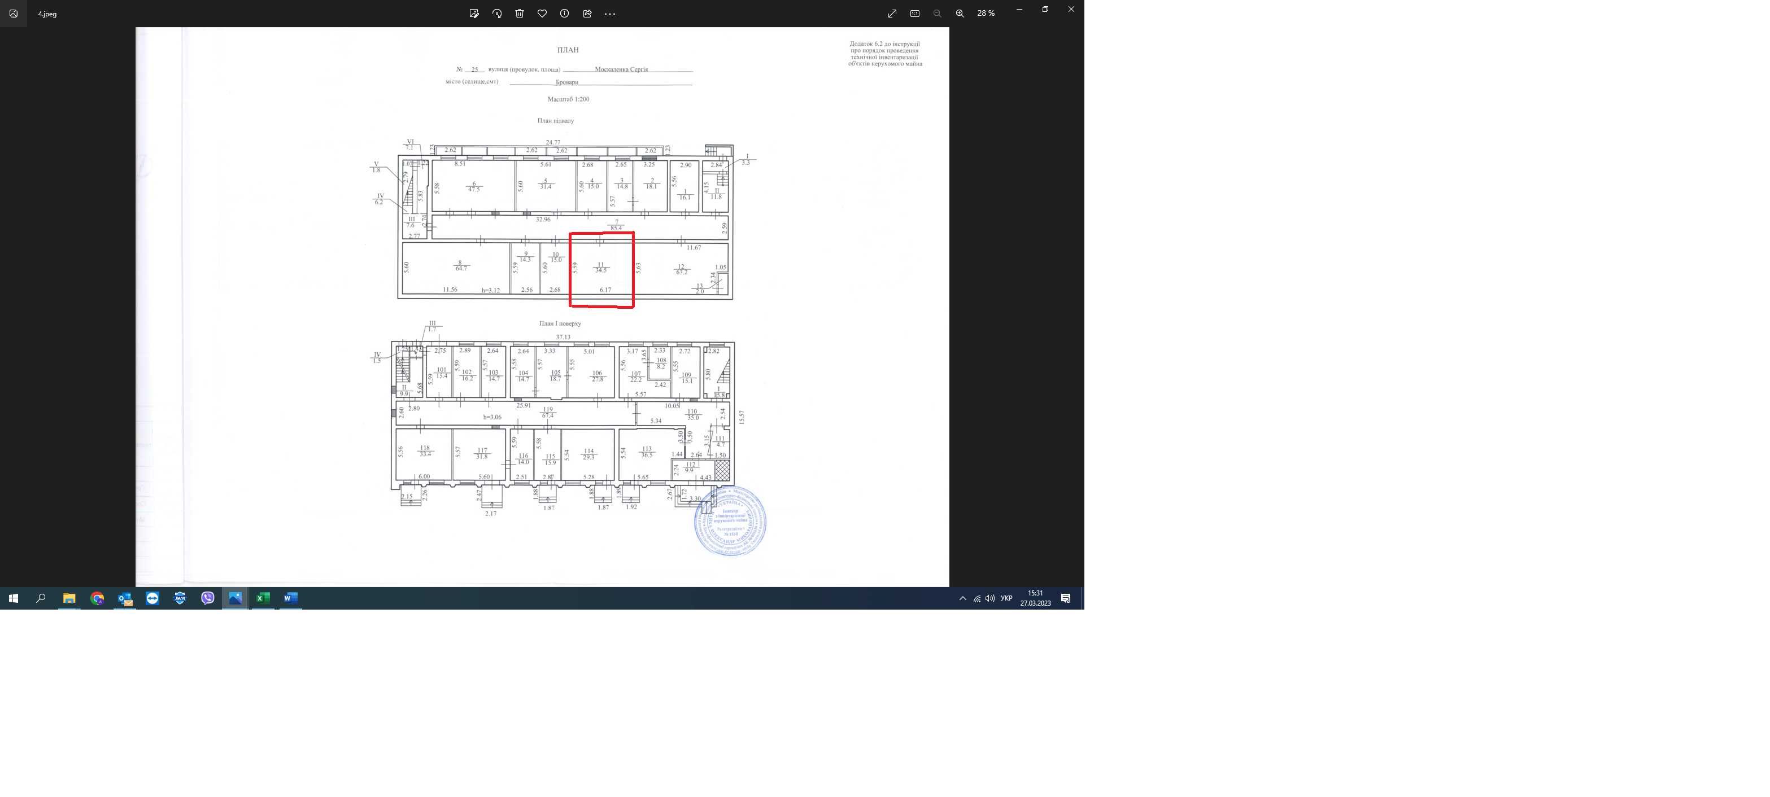Image resolution: width=1770 pixels, height=797 pixels.
Task: Expand hidden system tray icons chevron
Action: pos(962,599)
